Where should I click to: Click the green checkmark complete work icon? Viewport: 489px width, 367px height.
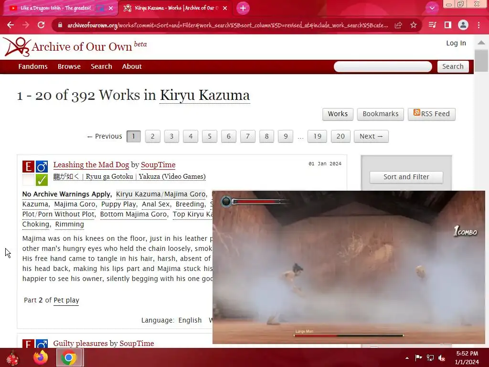coord(42,180)
